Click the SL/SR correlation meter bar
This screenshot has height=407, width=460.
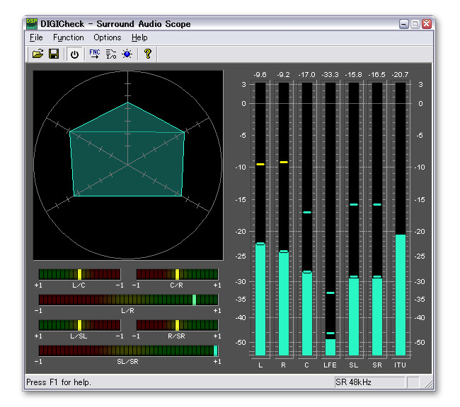128,350
